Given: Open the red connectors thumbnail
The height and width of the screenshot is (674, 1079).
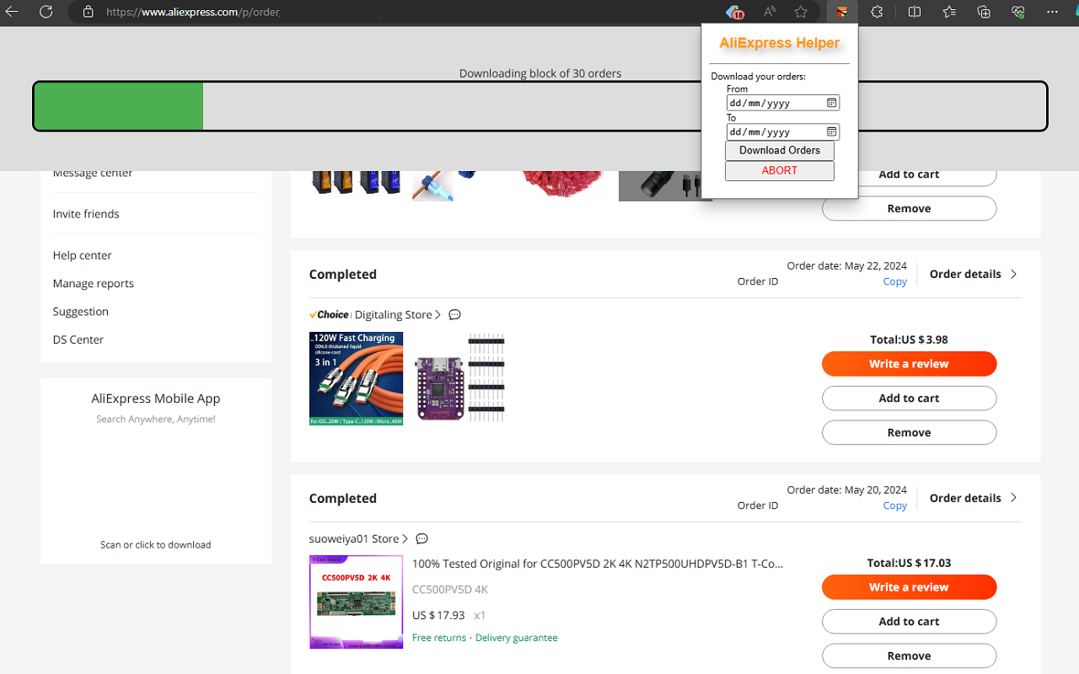Looking at the screenshot, I should [x=562, y=185].
